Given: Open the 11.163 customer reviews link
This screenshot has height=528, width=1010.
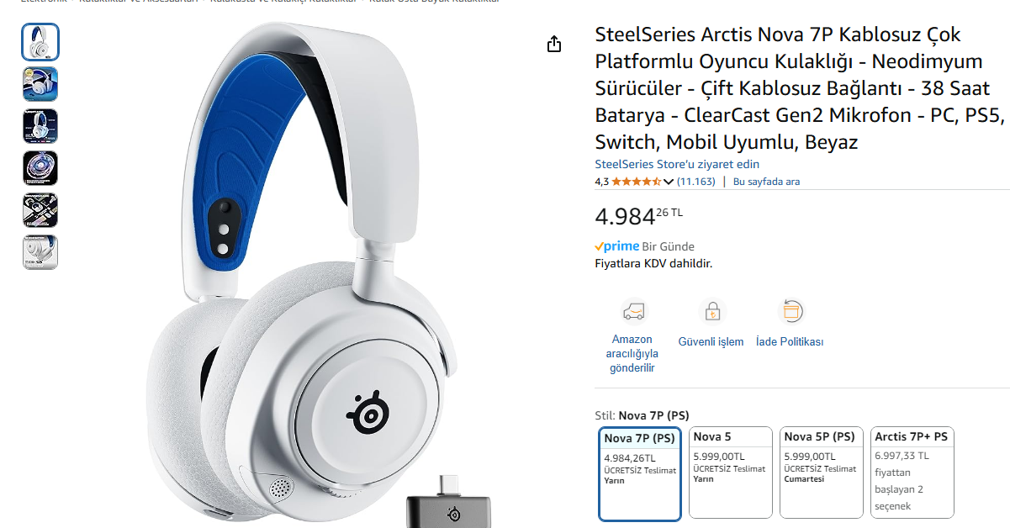Looking at the screenshot, I should tap(696, 182).
